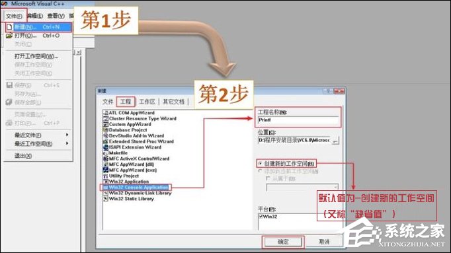Open the 编辑(E) menu

[x=35, y=16]
